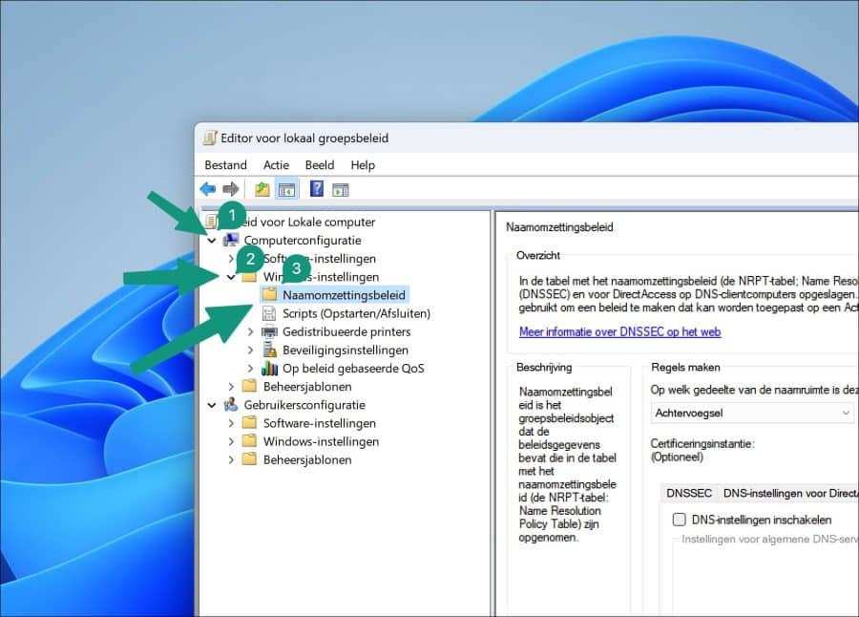Select Scripts (Opstarten/Afsluiten) tree item

(356, 313)
